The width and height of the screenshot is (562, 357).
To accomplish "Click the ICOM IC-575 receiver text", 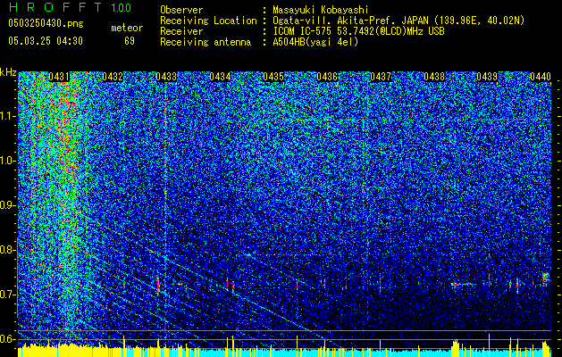I will pyautogui.click(x=358, y=31).
